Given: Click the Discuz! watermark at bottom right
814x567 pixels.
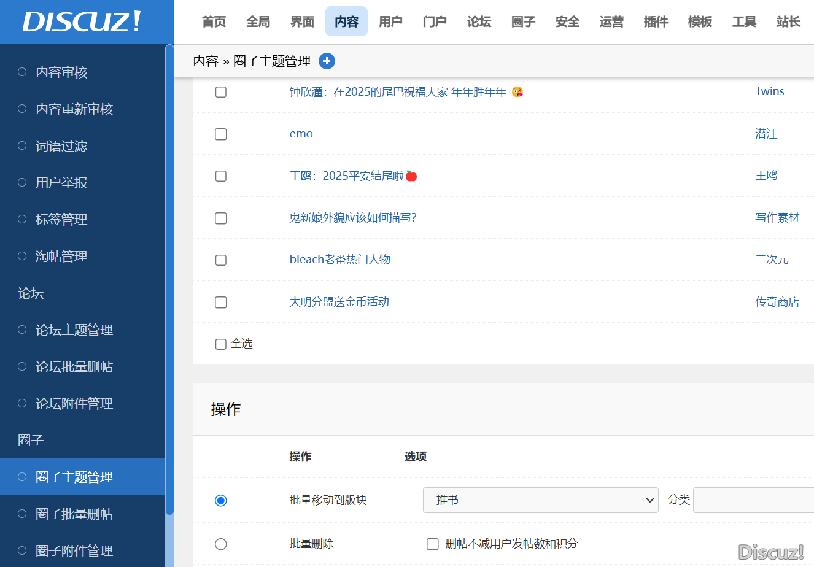Looking at the screenshot, I should (x=771, y=552).
